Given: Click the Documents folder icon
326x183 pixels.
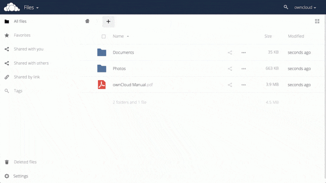Looking at the screenshot, I should click(102, 52).
